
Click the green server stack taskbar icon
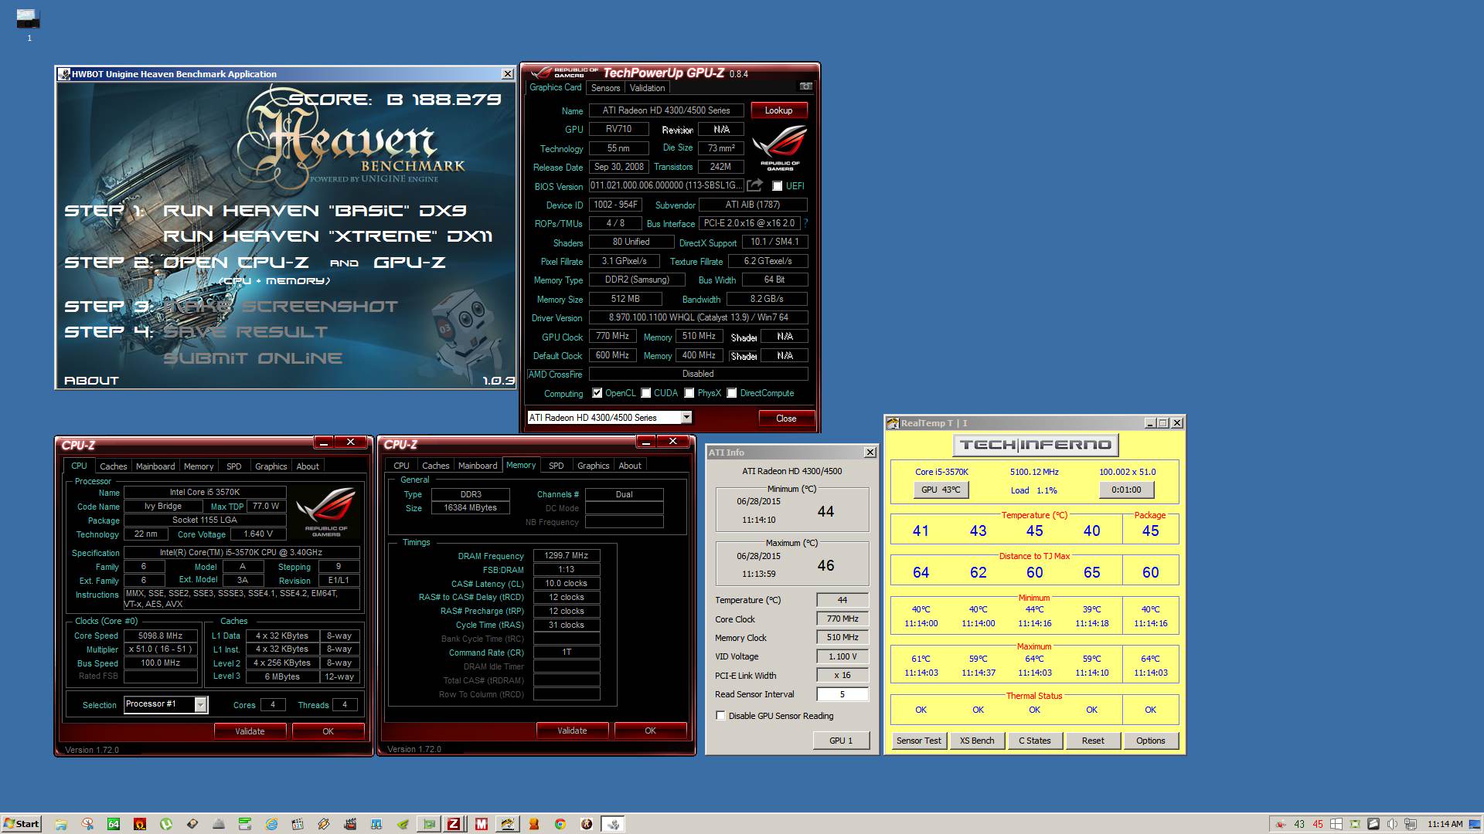point(245,824)
